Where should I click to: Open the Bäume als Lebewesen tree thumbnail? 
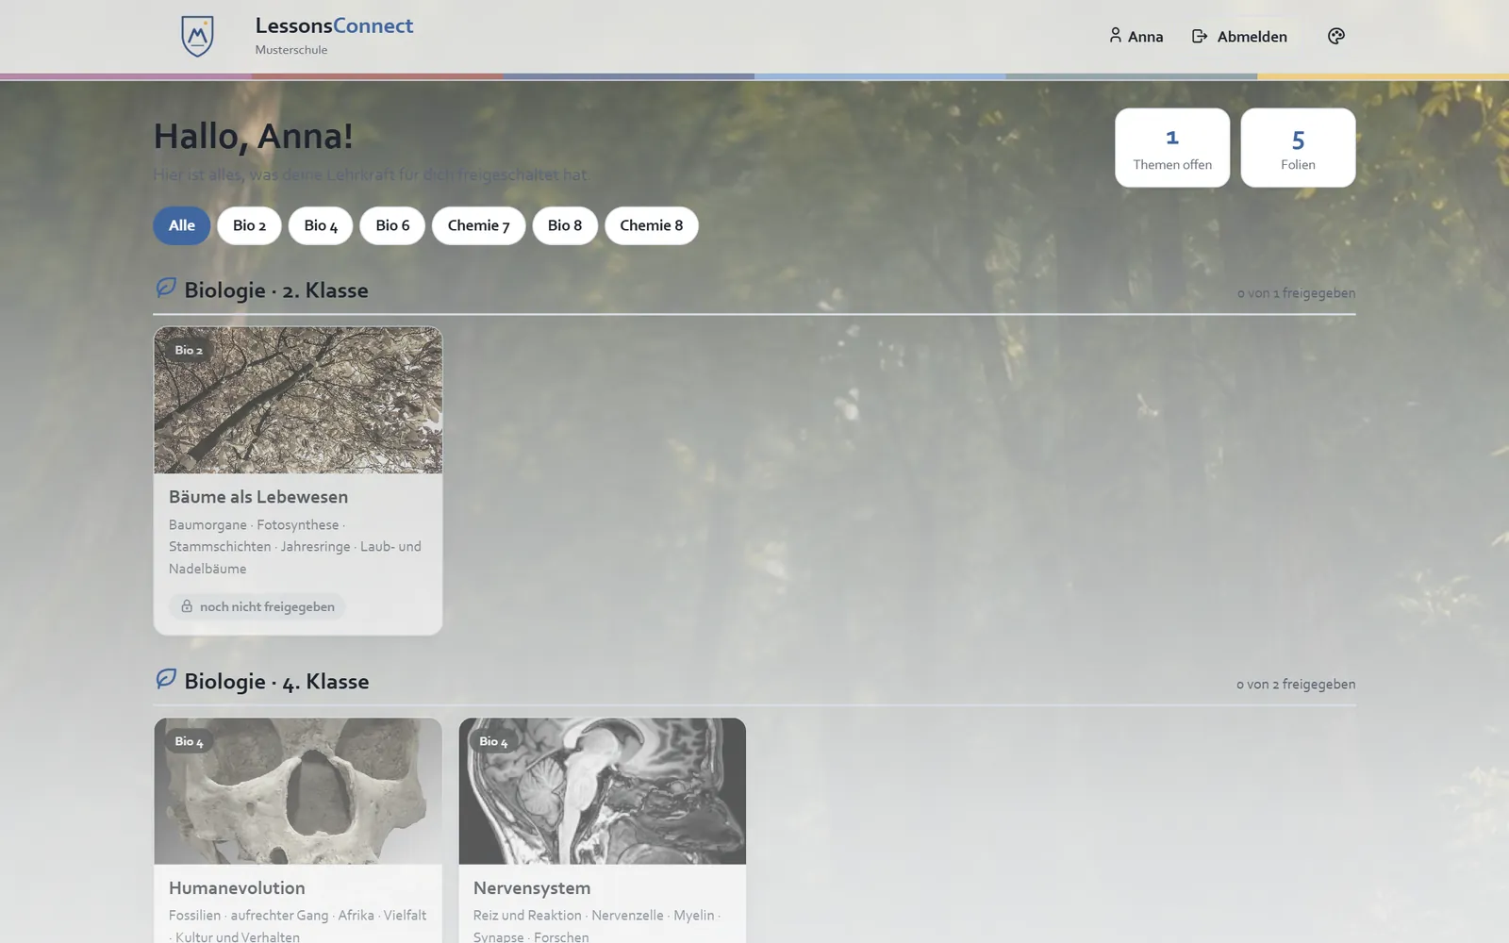point(298,400)
